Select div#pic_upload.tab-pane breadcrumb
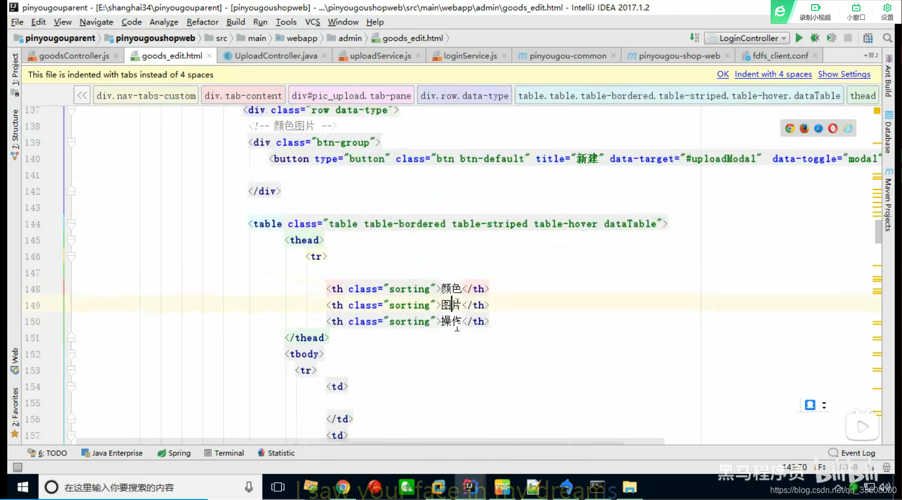The width and height of the screenshot is (902, 500). (351, 96)
